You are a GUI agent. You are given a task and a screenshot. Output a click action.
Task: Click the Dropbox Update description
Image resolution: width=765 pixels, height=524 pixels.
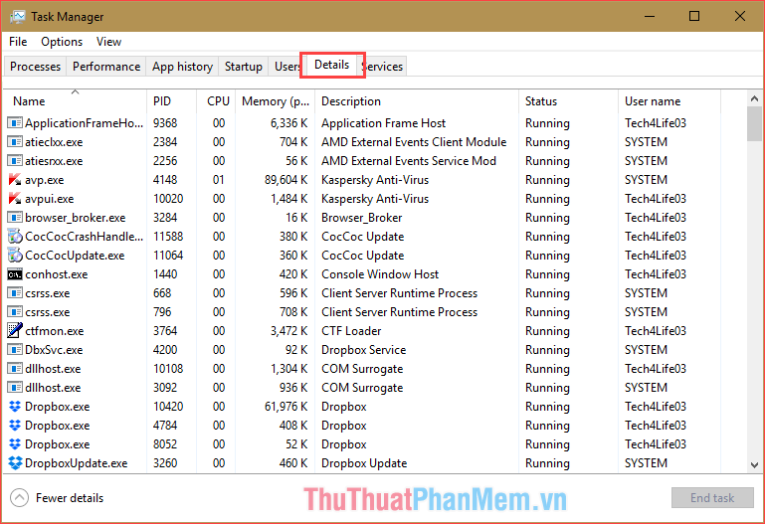364,463
